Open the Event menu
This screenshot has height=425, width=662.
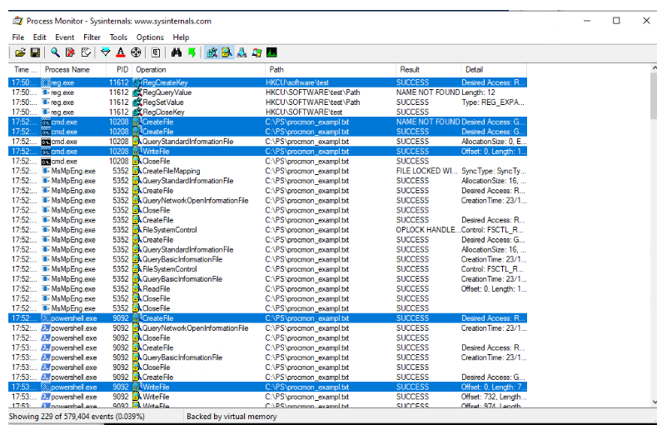click(x=65, y=37)
